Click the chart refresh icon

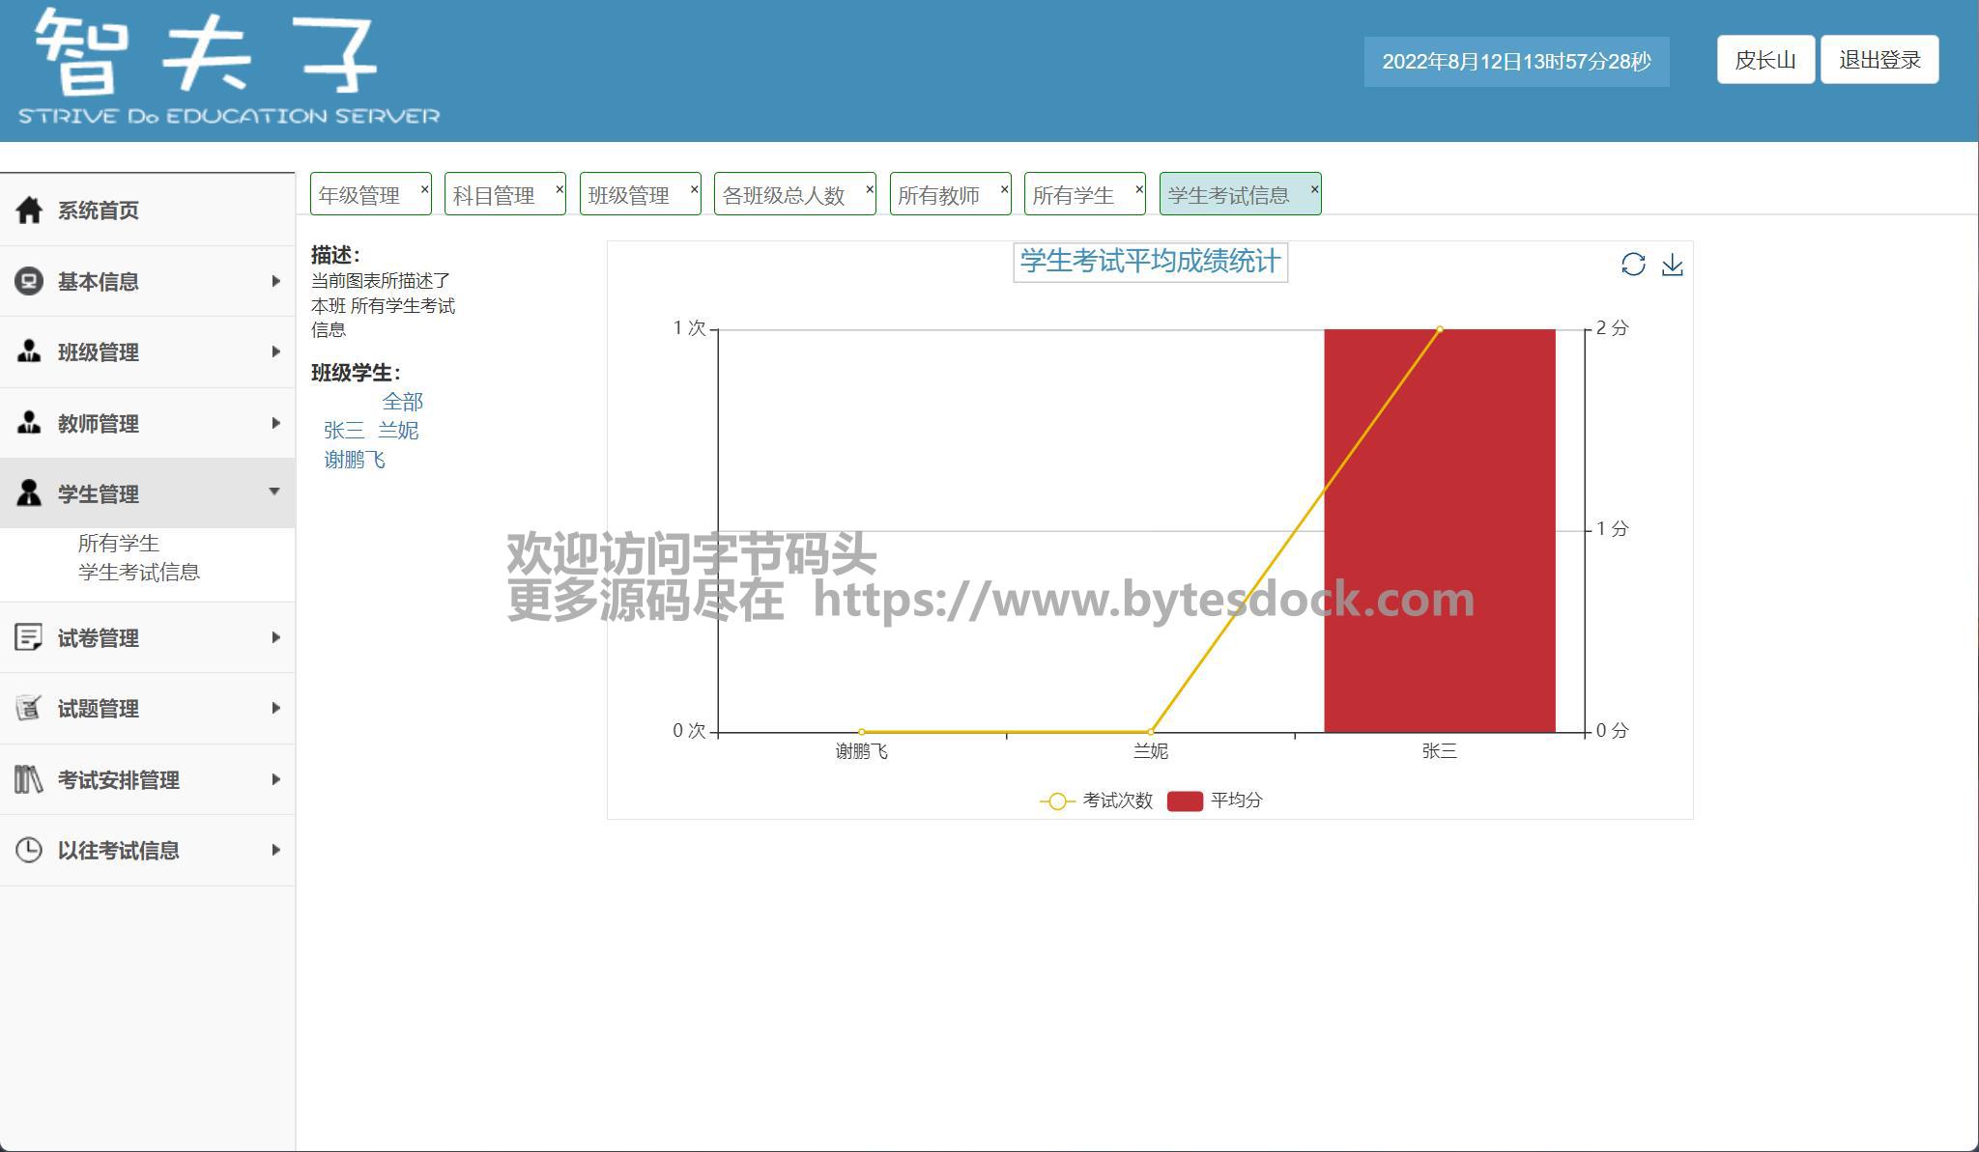point(1633,265)
